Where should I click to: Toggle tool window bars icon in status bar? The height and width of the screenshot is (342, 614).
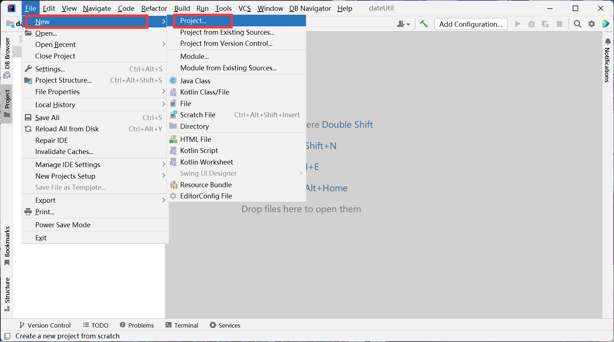coord(7,336)
